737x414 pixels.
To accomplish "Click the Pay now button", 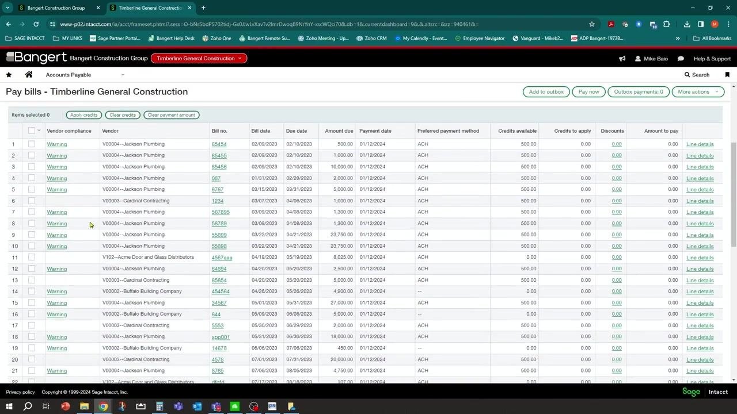I will tap(588, 92).
